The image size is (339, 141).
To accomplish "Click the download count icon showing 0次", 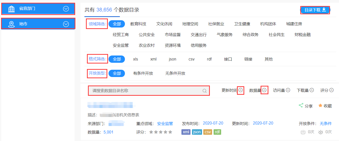I will click(x=303, y=132).
